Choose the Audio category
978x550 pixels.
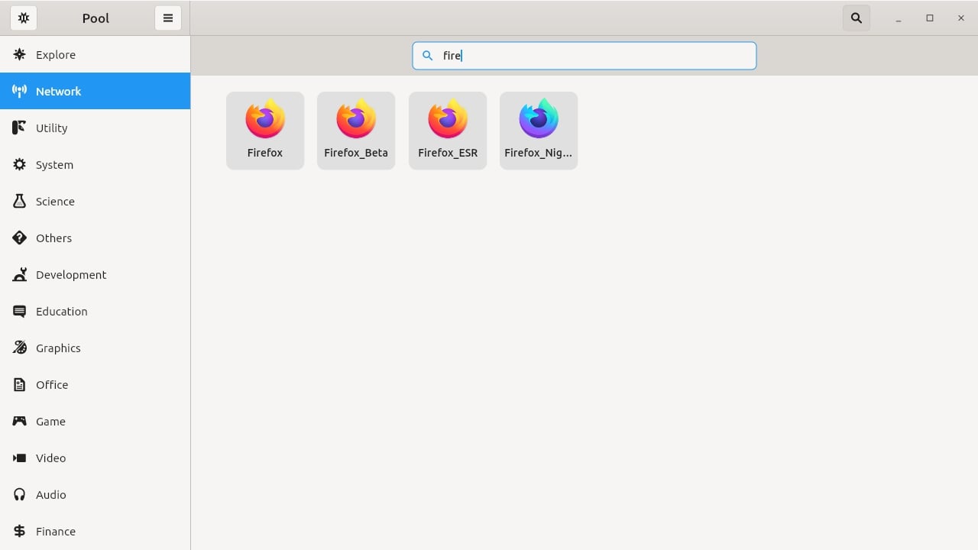[95, 494]
